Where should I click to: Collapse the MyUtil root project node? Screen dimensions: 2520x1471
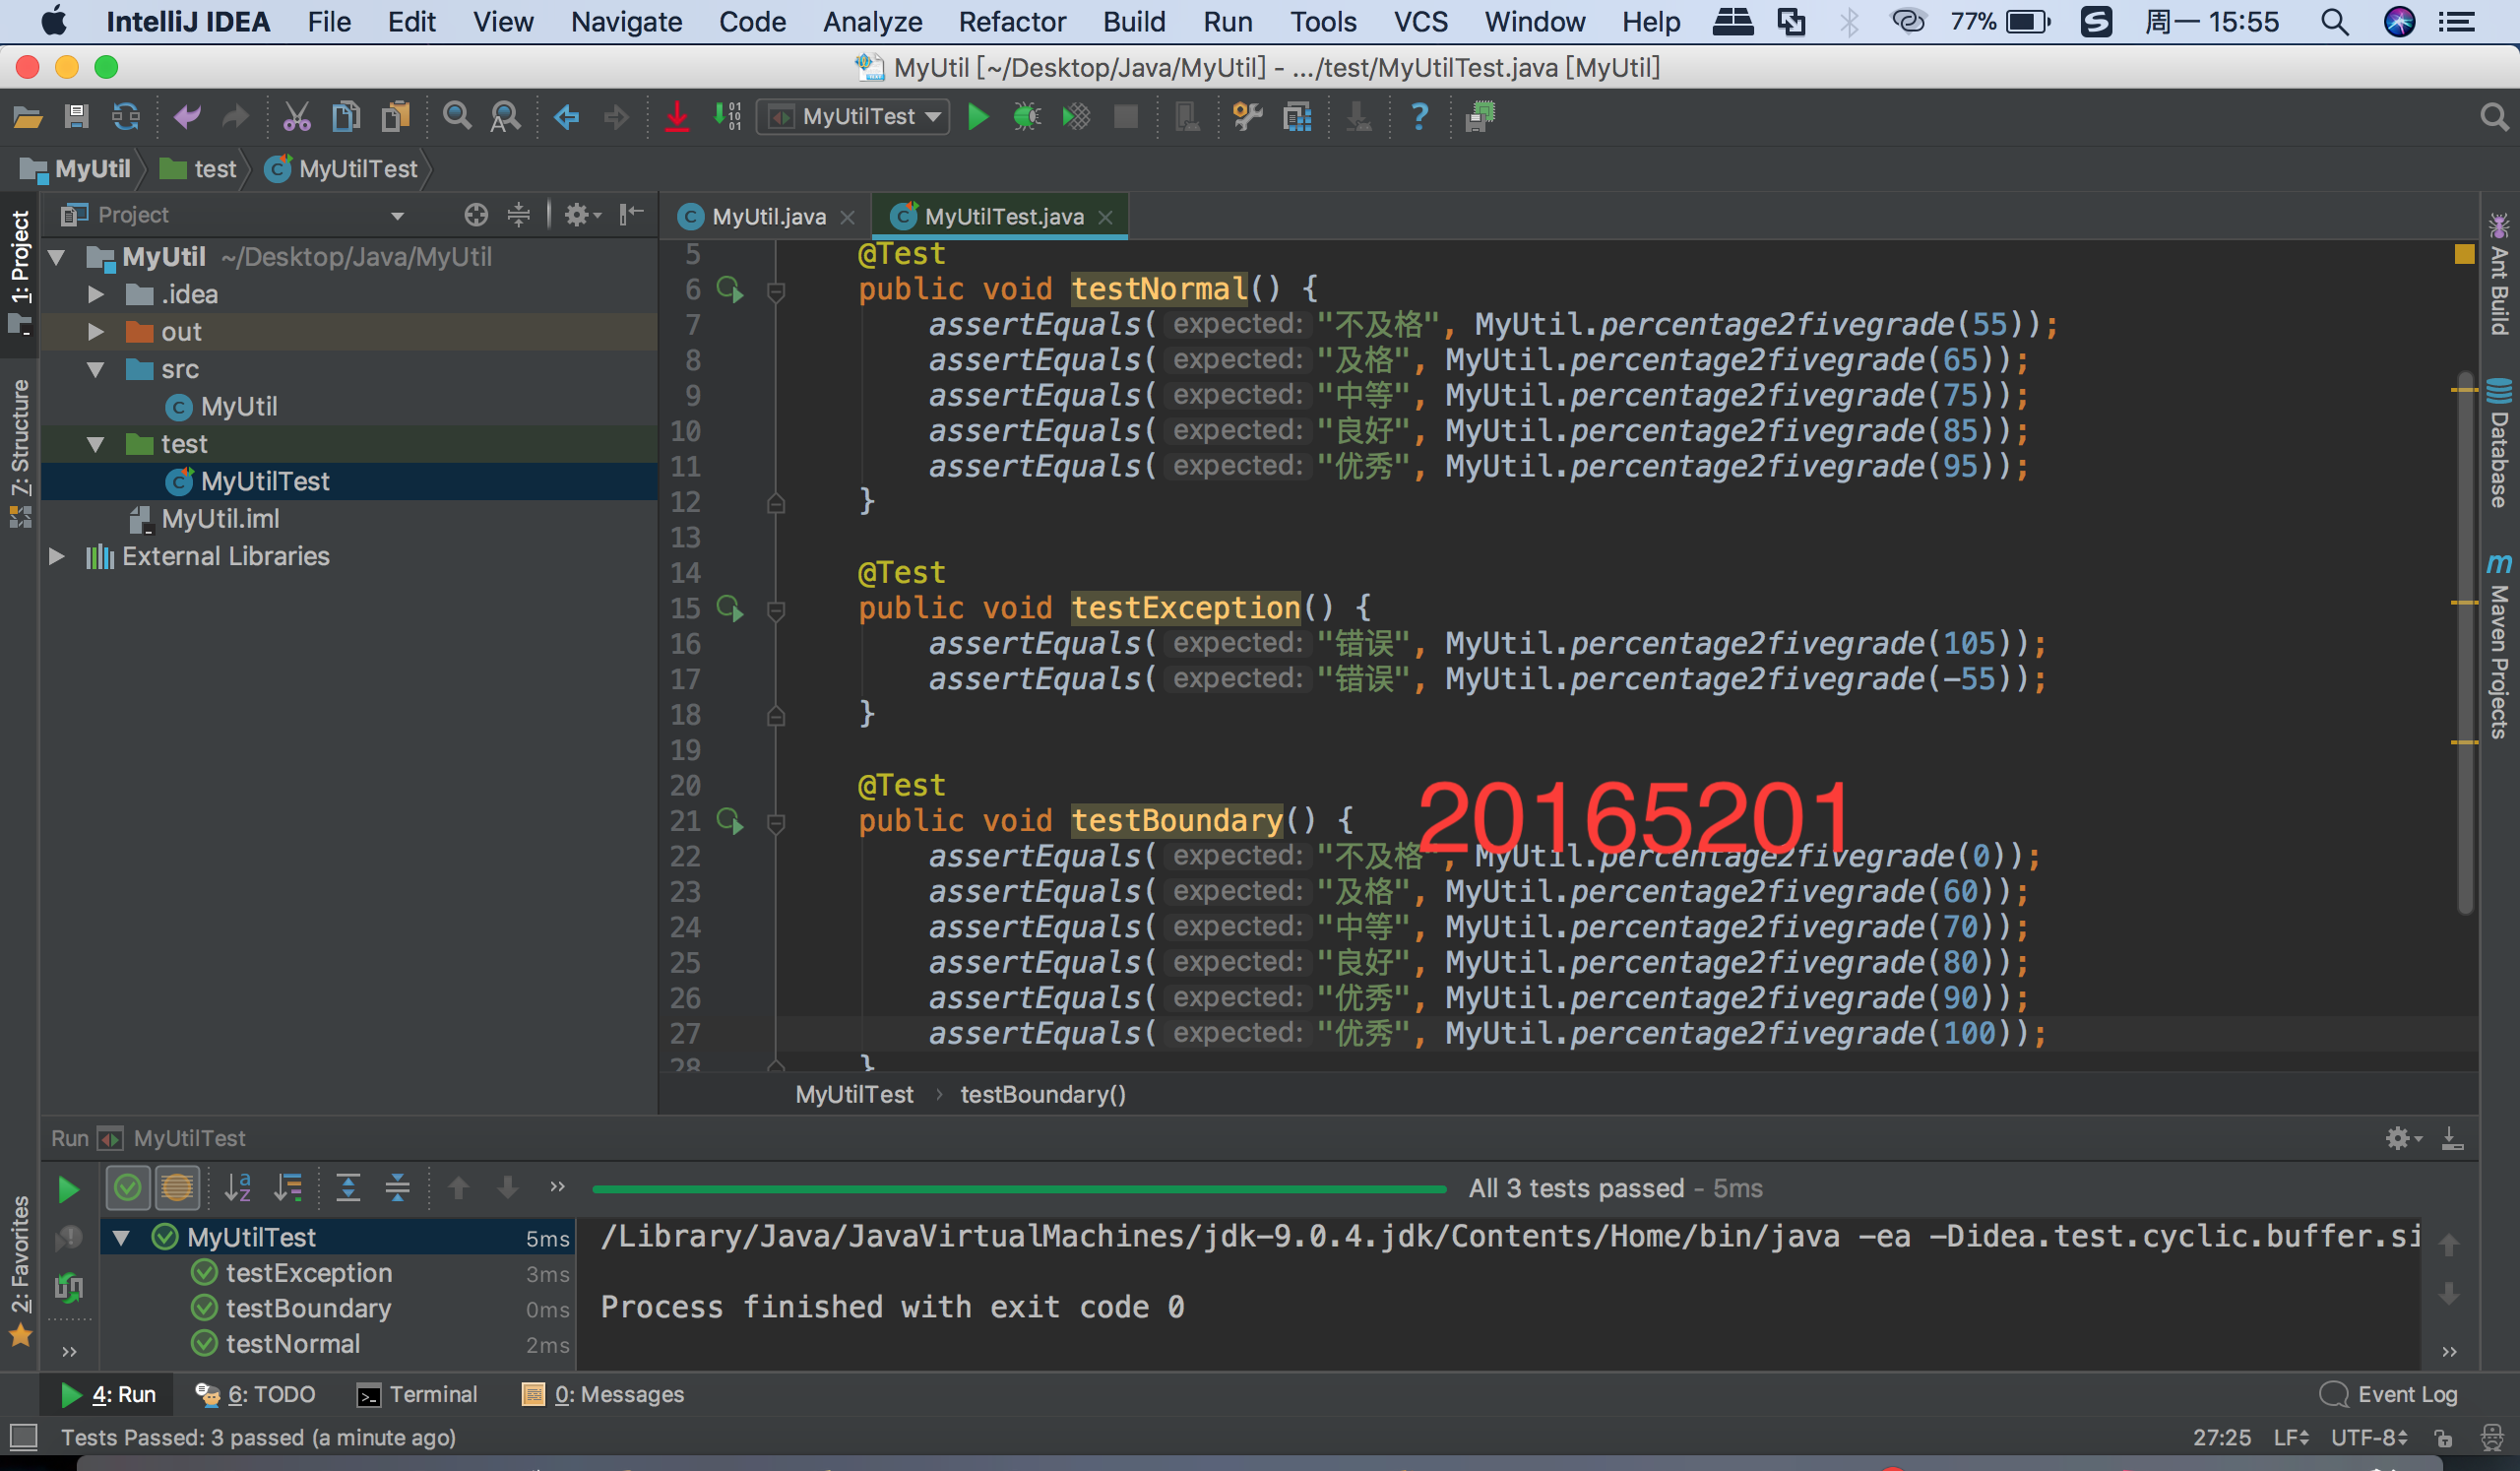(x=57, y=257)
